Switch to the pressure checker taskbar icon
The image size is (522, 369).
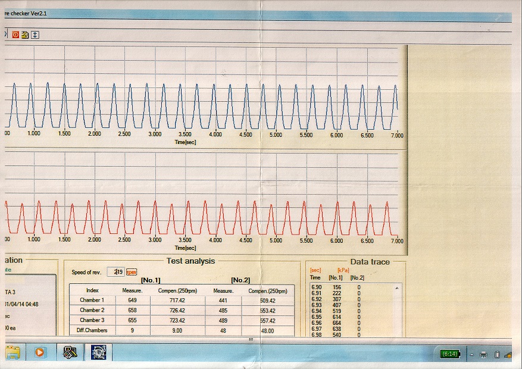tap(98, 352)
